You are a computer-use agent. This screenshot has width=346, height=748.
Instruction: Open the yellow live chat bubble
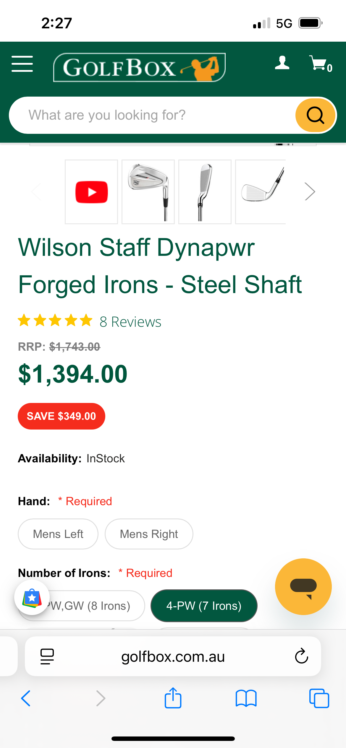tap(303, 586)
